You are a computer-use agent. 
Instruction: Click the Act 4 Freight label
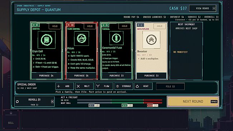point(69,97)
